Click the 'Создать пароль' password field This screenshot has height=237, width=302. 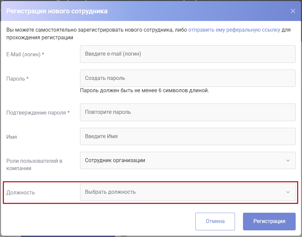(188, 78)
